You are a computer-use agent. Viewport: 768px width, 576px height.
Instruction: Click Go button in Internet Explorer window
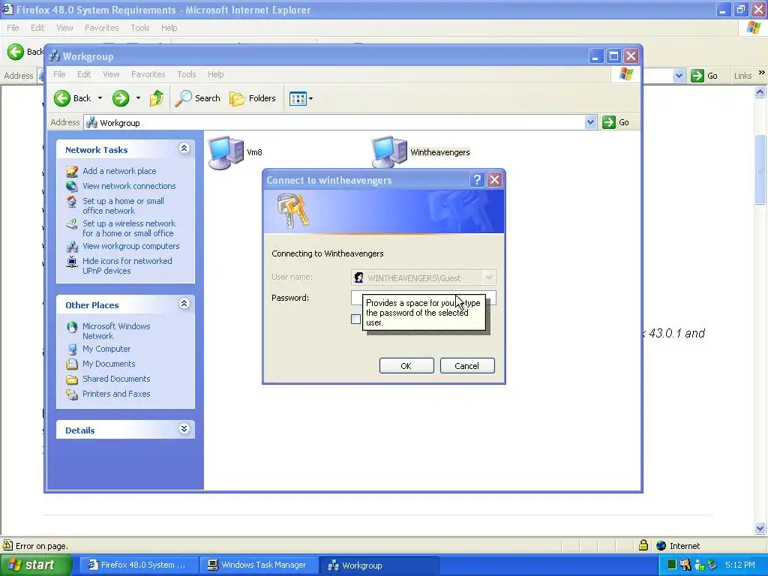pos(705,76)
